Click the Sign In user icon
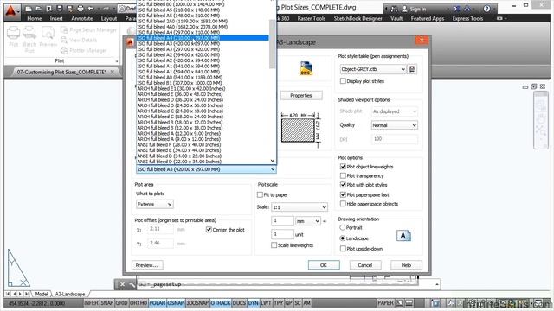This screenshot has width=554, height=311. (x=405, y=9)
